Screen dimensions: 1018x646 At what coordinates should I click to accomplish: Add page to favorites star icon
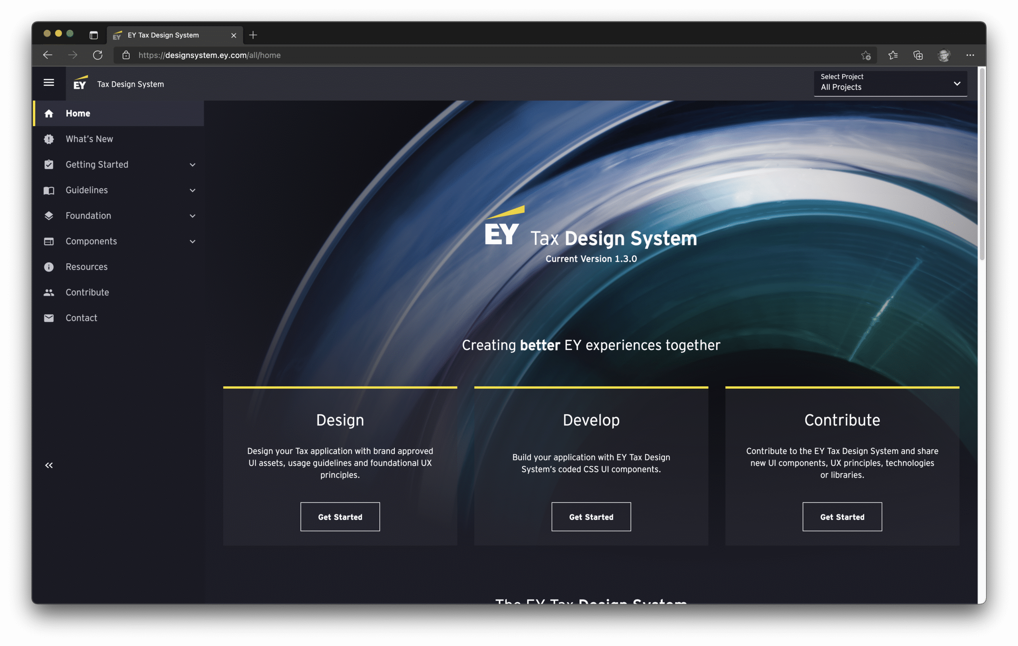(865, 55)
